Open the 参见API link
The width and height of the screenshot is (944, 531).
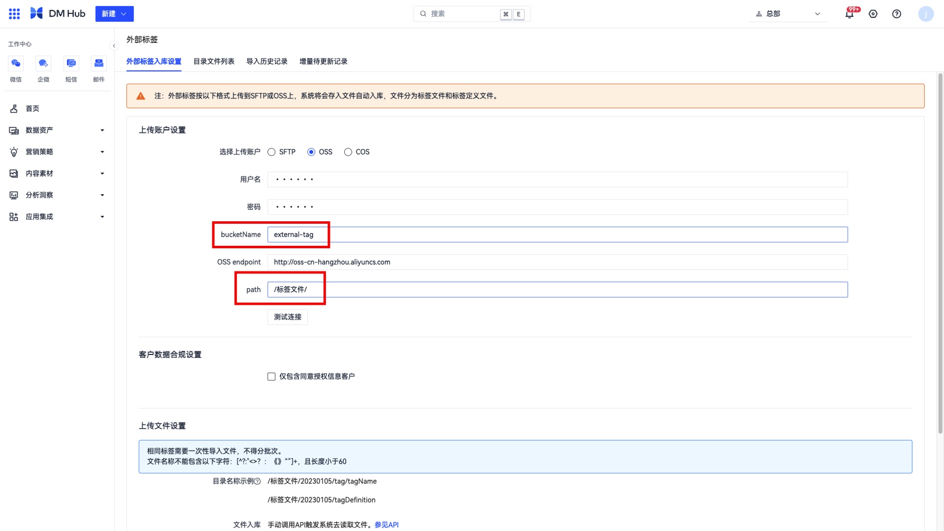tap(386, 525)
